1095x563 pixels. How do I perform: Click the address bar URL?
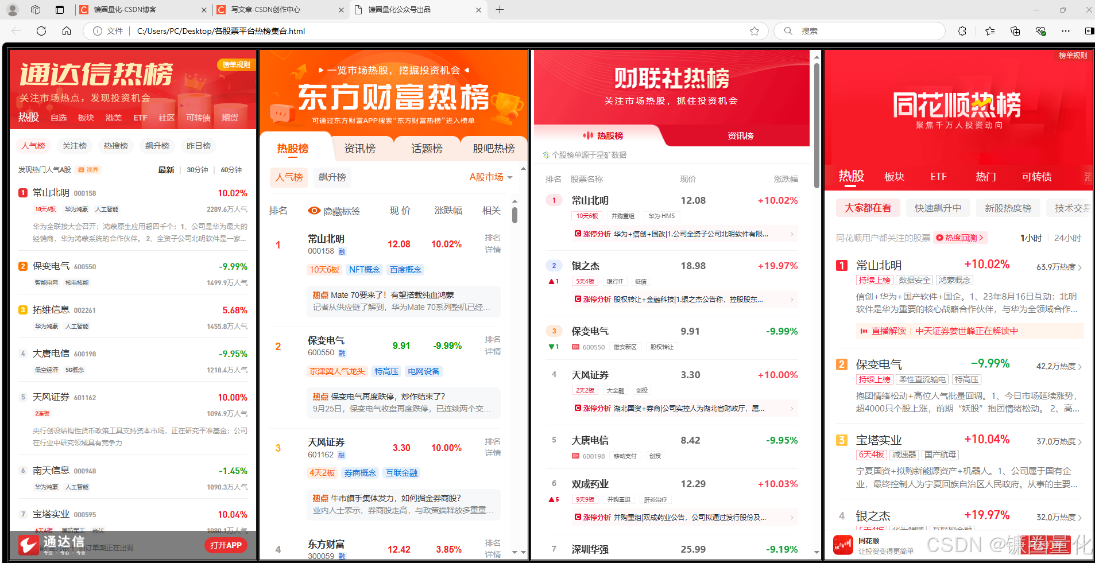(221, 31)
